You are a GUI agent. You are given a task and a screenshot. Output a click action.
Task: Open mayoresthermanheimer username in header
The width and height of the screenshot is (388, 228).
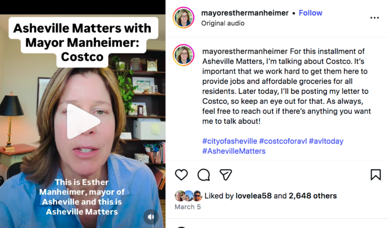tap(245, 13)
